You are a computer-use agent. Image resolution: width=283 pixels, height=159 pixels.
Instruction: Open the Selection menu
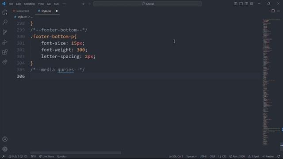tap(30, 4)
